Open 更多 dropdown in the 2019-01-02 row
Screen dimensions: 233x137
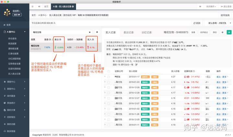[x=225, y=109]
